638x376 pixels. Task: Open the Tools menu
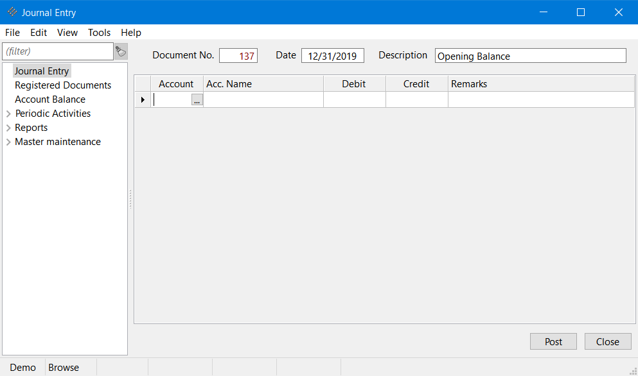[99, 33]
